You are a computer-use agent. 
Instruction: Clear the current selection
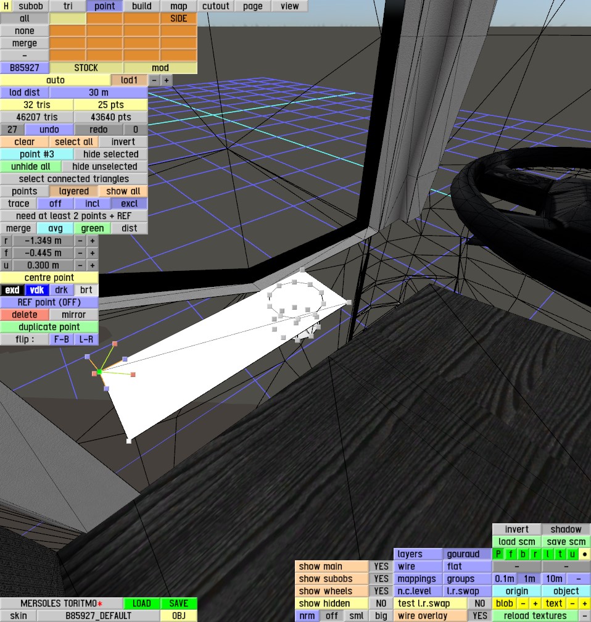pos(25,142)
